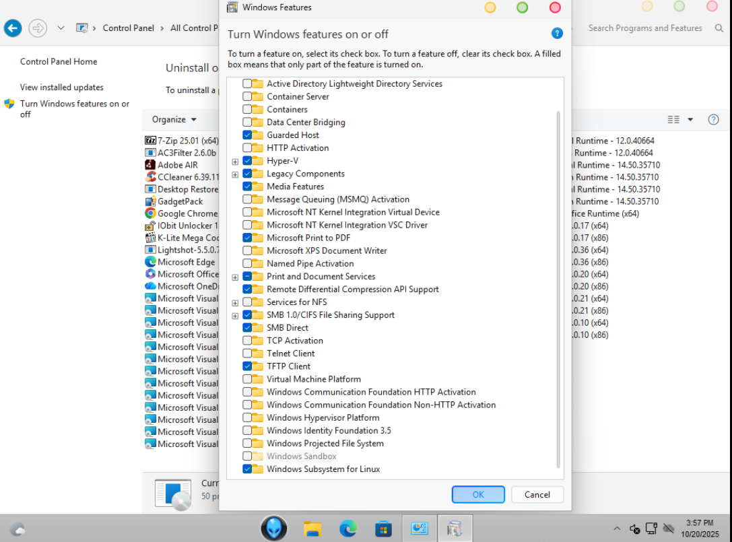
Task: Click the network icon in system tray
Action: pyautogui.click(x=652, y=529)
